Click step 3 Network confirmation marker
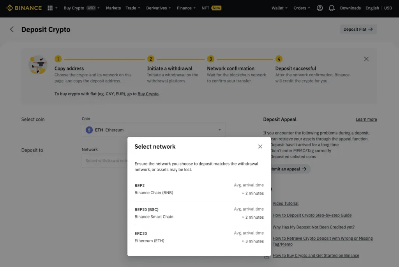Screen dimensions: 399x267 click(x=210, y=59)
